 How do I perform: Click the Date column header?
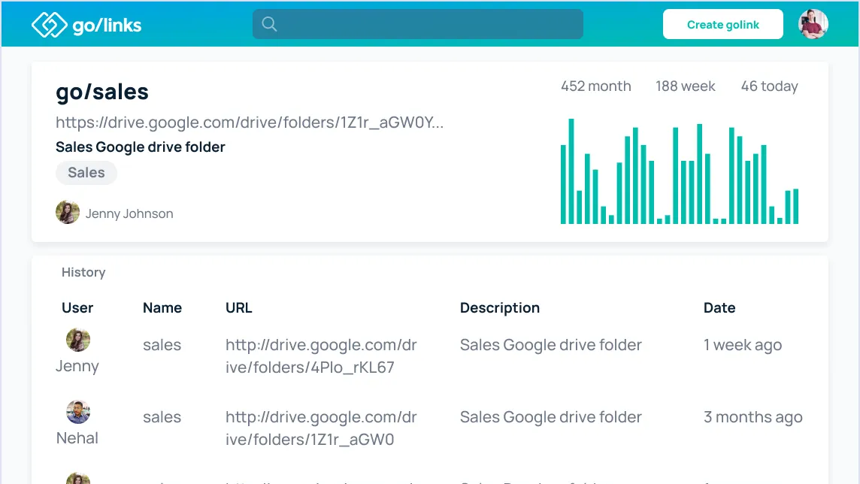(719, 307)
